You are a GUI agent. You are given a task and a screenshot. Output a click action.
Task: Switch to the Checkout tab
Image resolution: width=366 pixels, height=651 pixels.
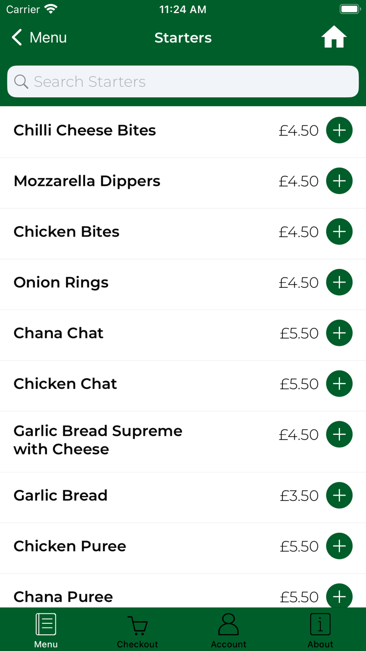137,630
